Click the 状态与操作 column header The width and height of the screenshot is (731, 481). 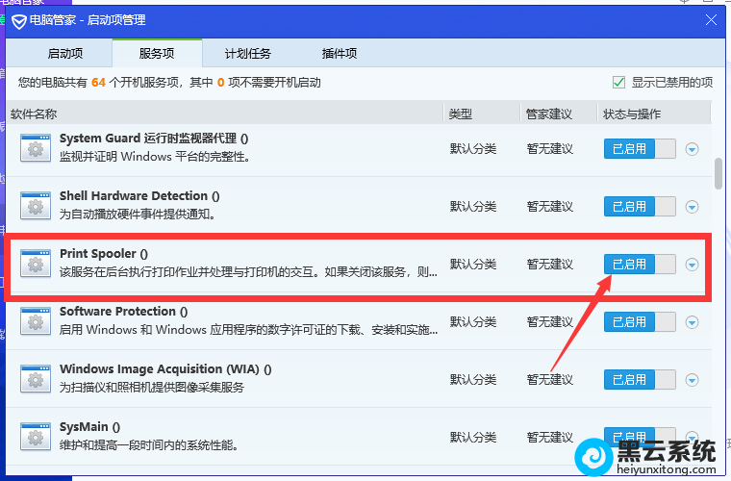632,114
